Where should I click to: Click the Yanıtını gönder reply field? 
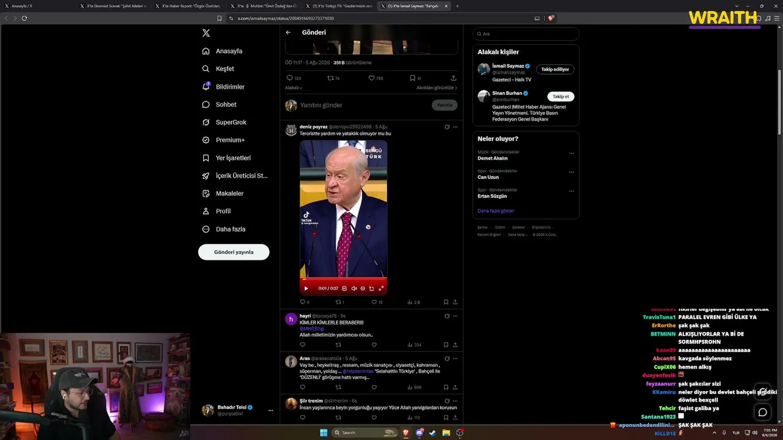click(x=364, y=105)
